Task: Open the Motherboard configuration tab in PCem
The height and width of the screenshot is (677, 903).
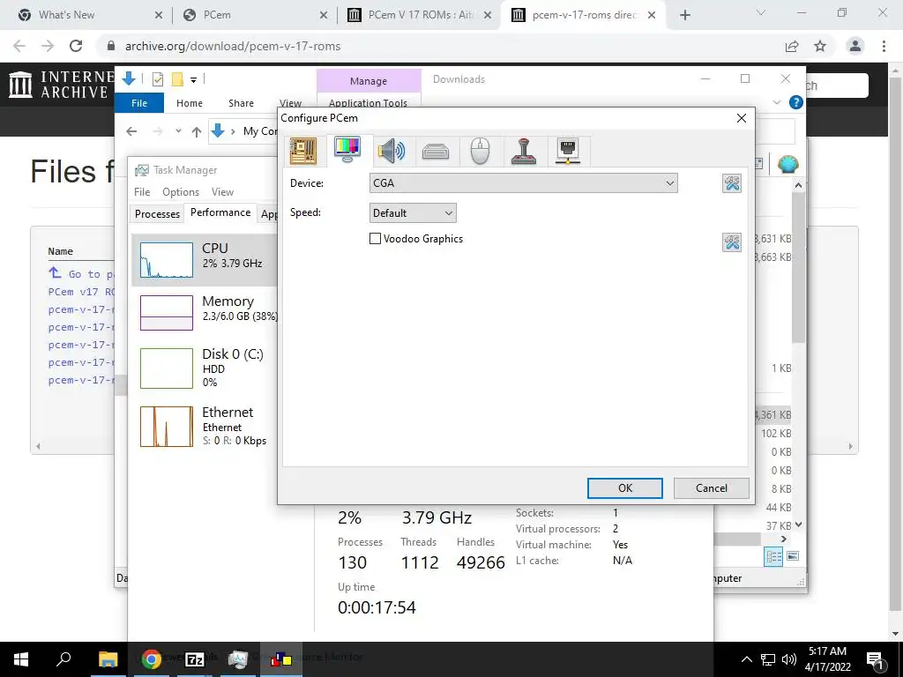Action: click(x=303, y=152)
